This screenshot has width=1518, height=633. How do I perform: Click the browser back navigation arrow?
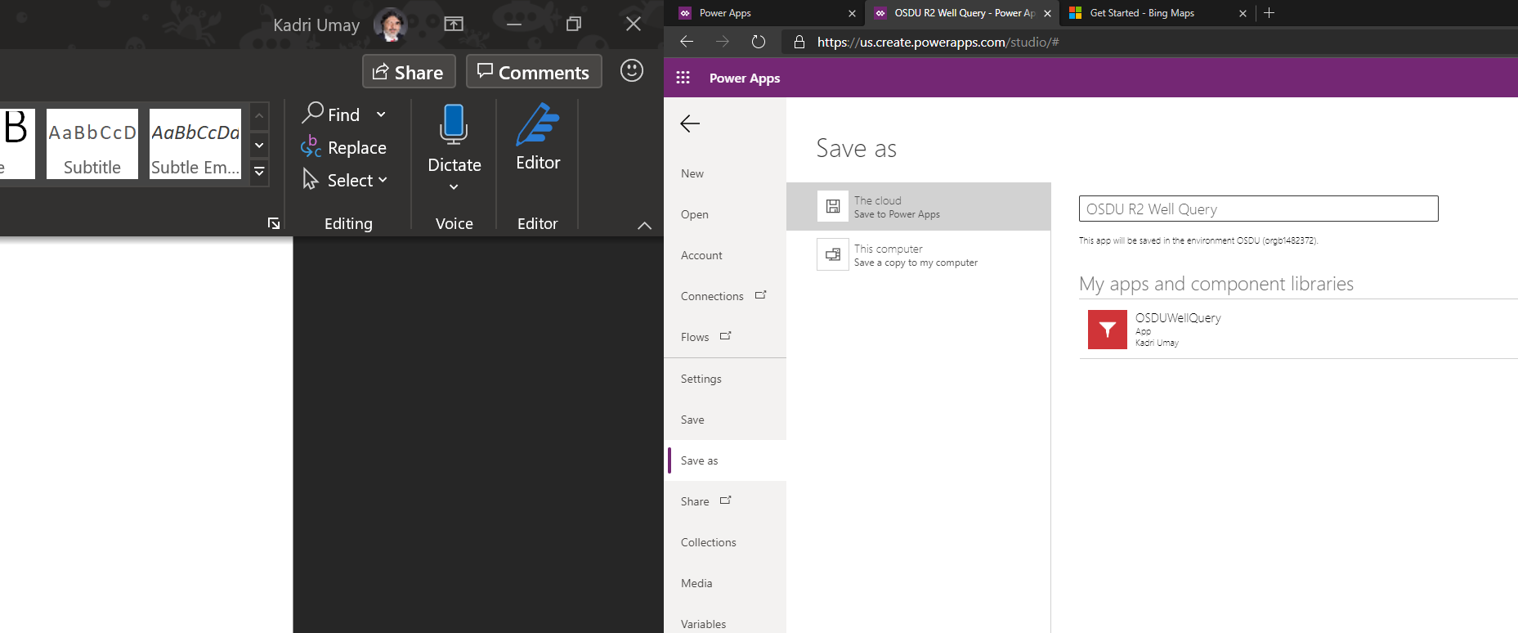(x=687, y=42)
